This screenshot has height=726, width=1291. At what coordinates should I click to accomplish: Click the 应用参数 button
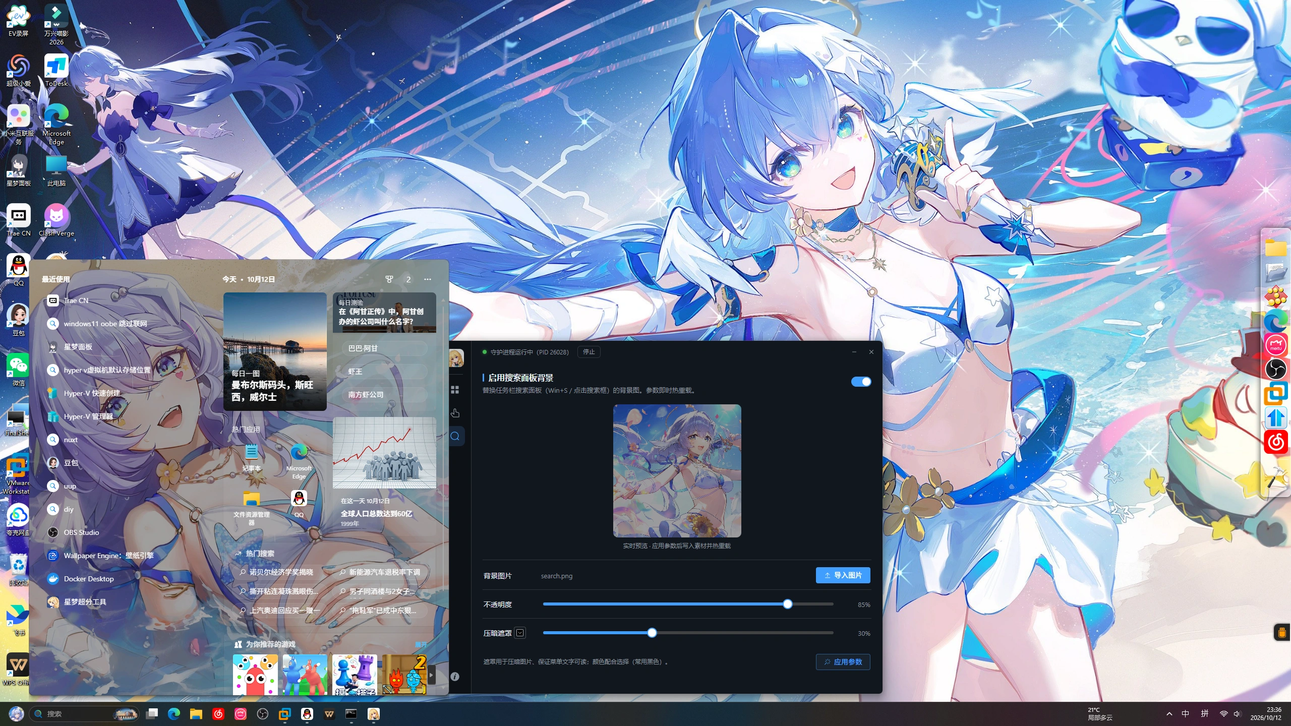coord(843,662)
